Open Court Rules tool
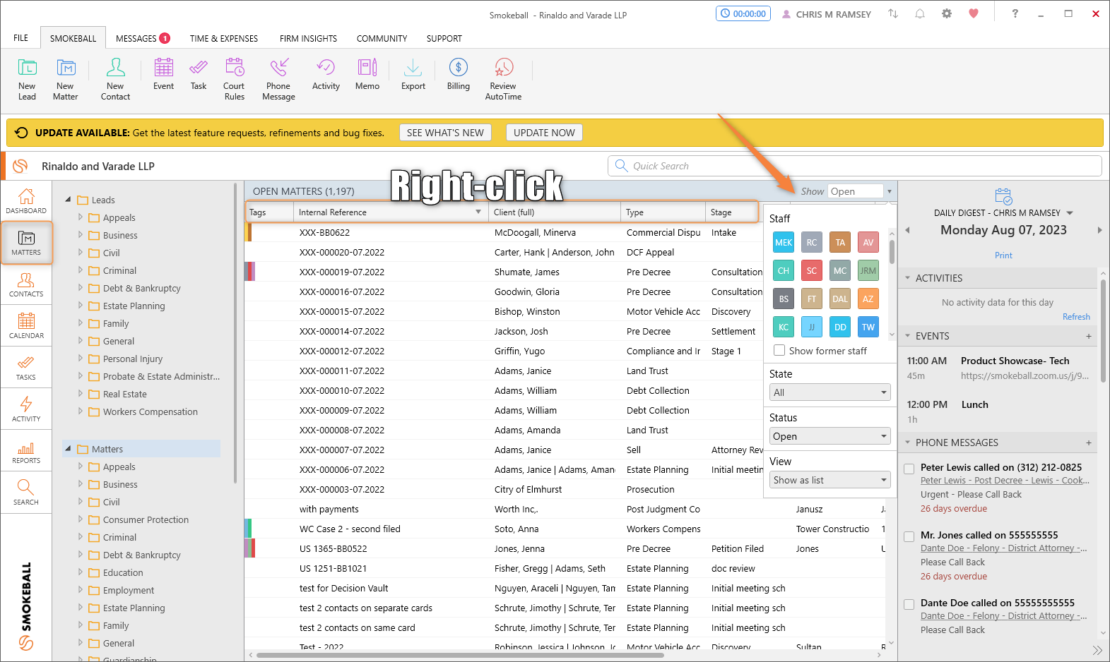This screenshot has width=1110, height=662. (x=234, y=79)
